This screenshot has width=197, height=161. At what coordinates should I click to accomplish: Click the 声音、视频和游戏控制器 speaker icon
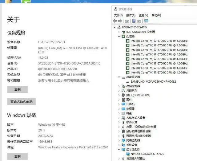coord(123,127)
